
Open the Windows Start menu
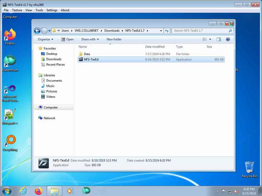pyautogui.click(x=7, y=191)
